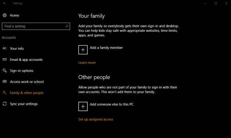Click the key icon for Sign-in options
The image size is (231, 138).
tap(5, 71)
